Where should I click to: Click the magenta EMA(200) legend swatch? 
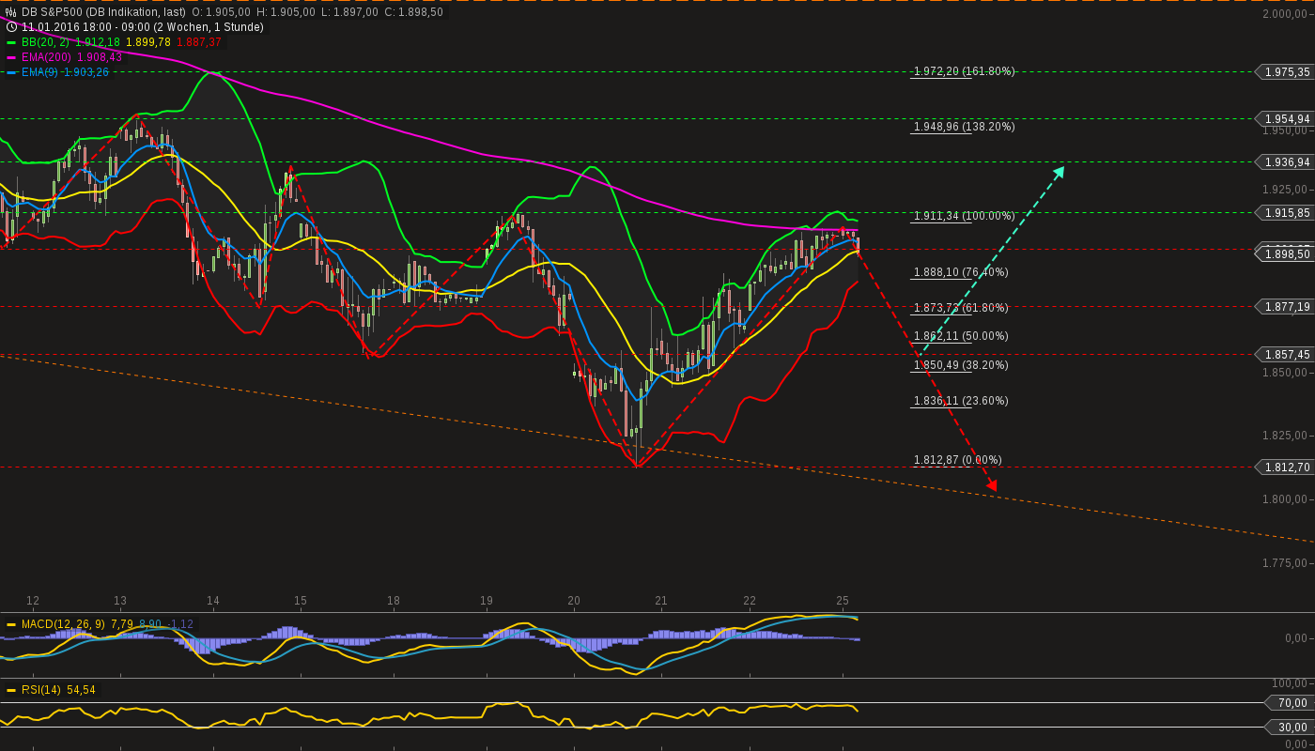coord(11,57)
